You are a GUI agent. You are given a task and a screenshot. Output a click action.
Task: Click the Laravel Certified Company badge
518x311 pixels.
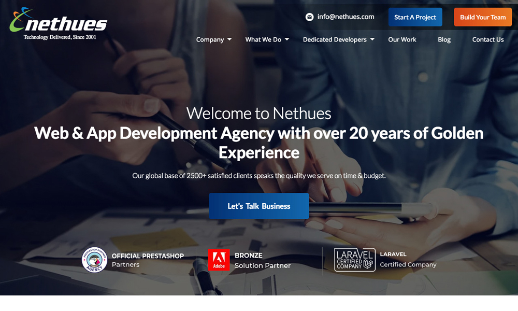point(355,260)
